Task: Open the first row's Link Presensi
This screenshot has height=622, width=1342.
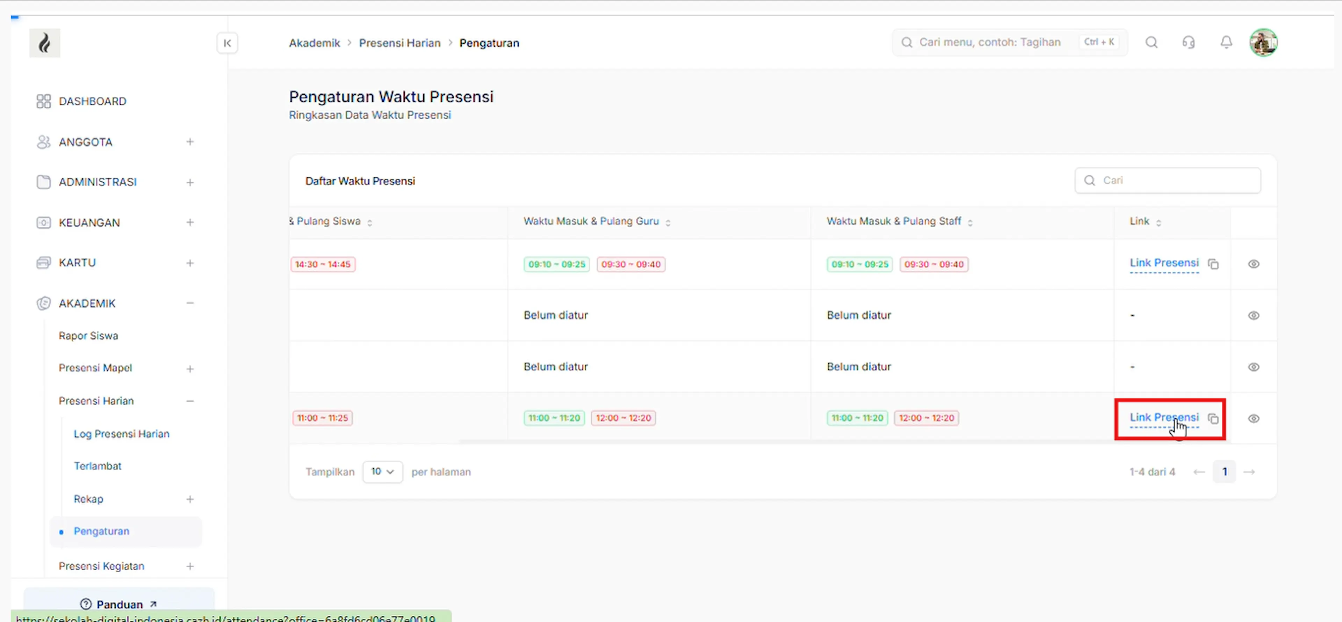Action: click(1164, 263)
